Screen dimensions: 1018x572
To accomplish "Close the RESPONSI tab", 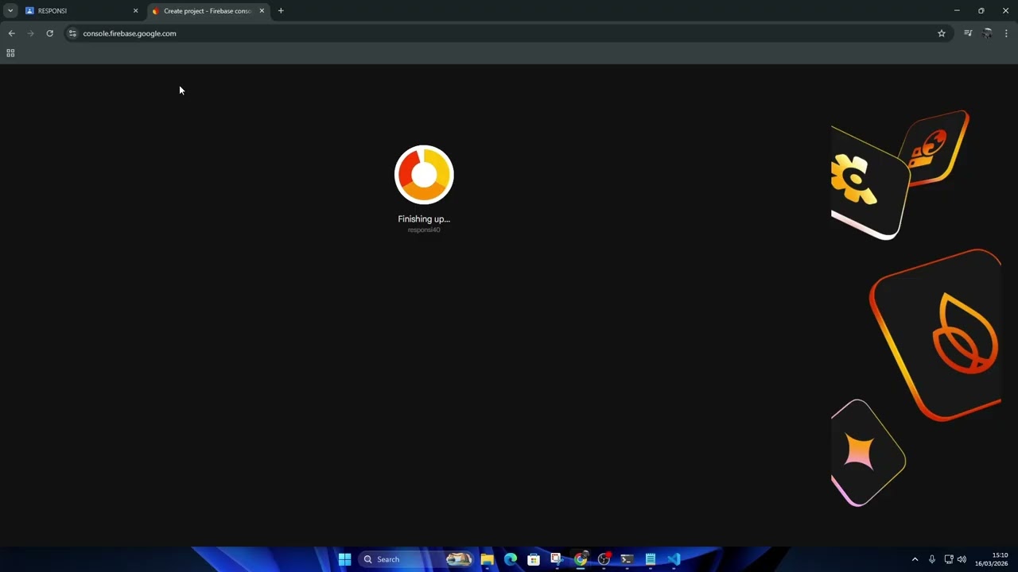I will [135, 11].
